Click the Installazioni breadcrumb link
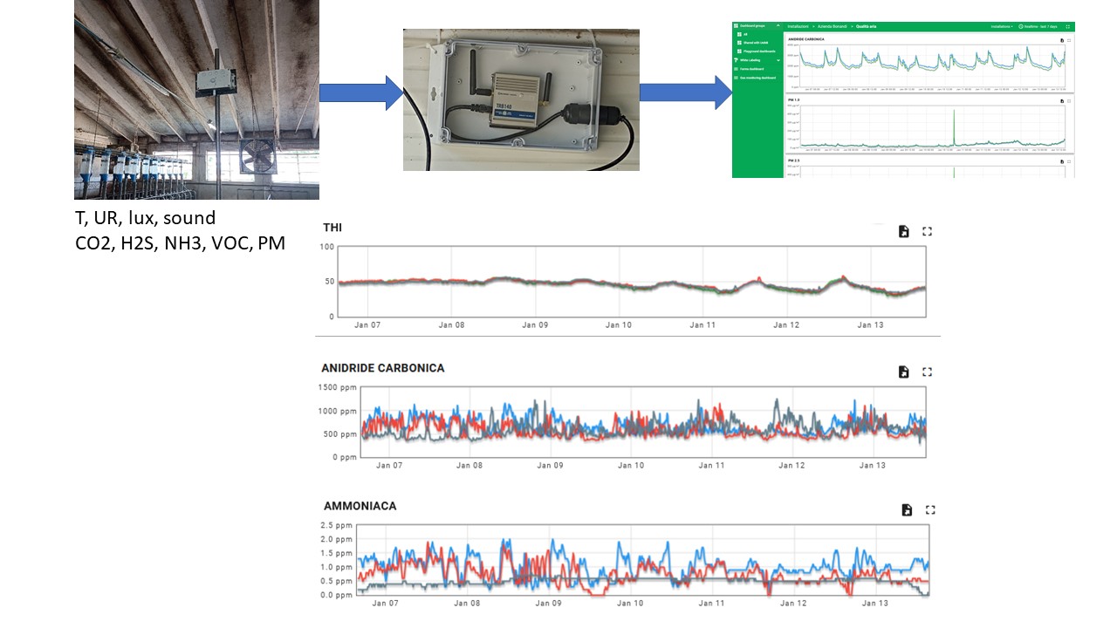This screenshot has height=628, width=1117. point(798,26)
